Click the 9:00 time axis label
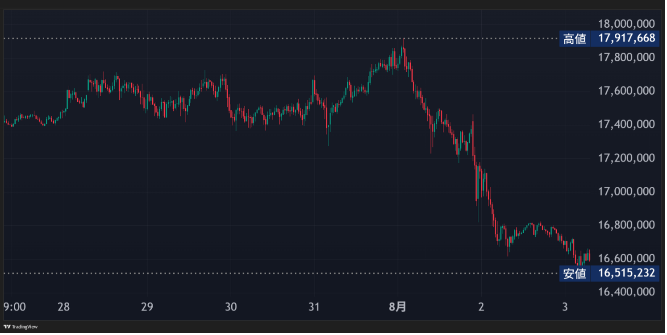667x335 pixels. (14, 307)
